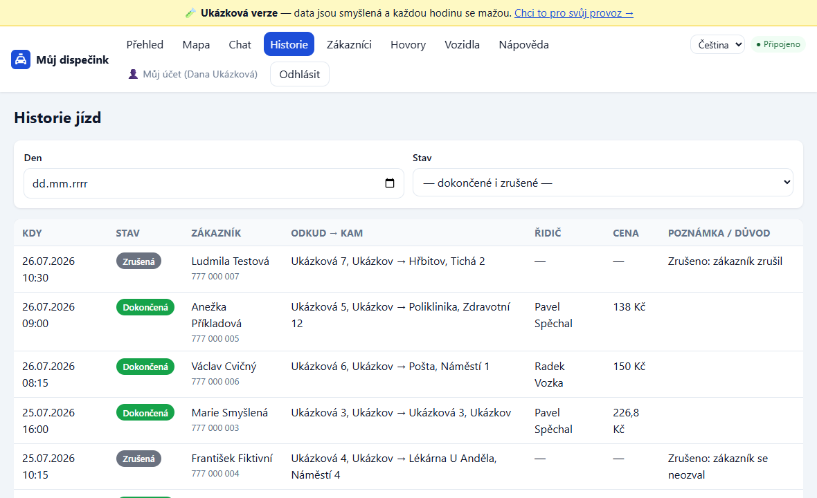Click note 'Zrušeno: zákazník zrušil'
The height and width of the screenshot is (498, 817).
tap(726, 261)
